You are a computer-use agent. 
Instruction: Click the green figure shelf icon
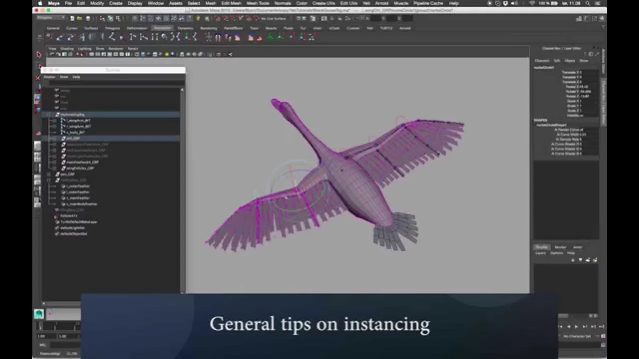point(270,37)
